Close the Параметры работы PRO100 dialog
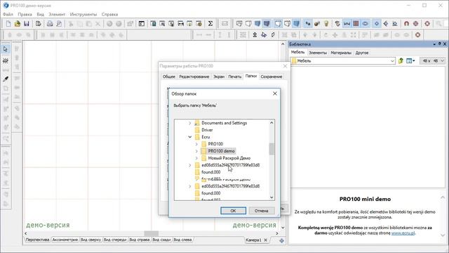Screen dimensions: 449x253 [285, 66]
